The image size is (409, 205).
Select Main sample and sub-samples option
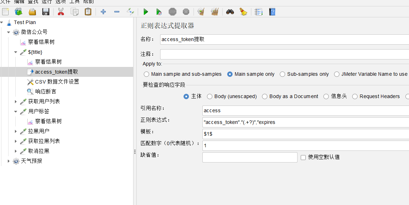[147, 74]
